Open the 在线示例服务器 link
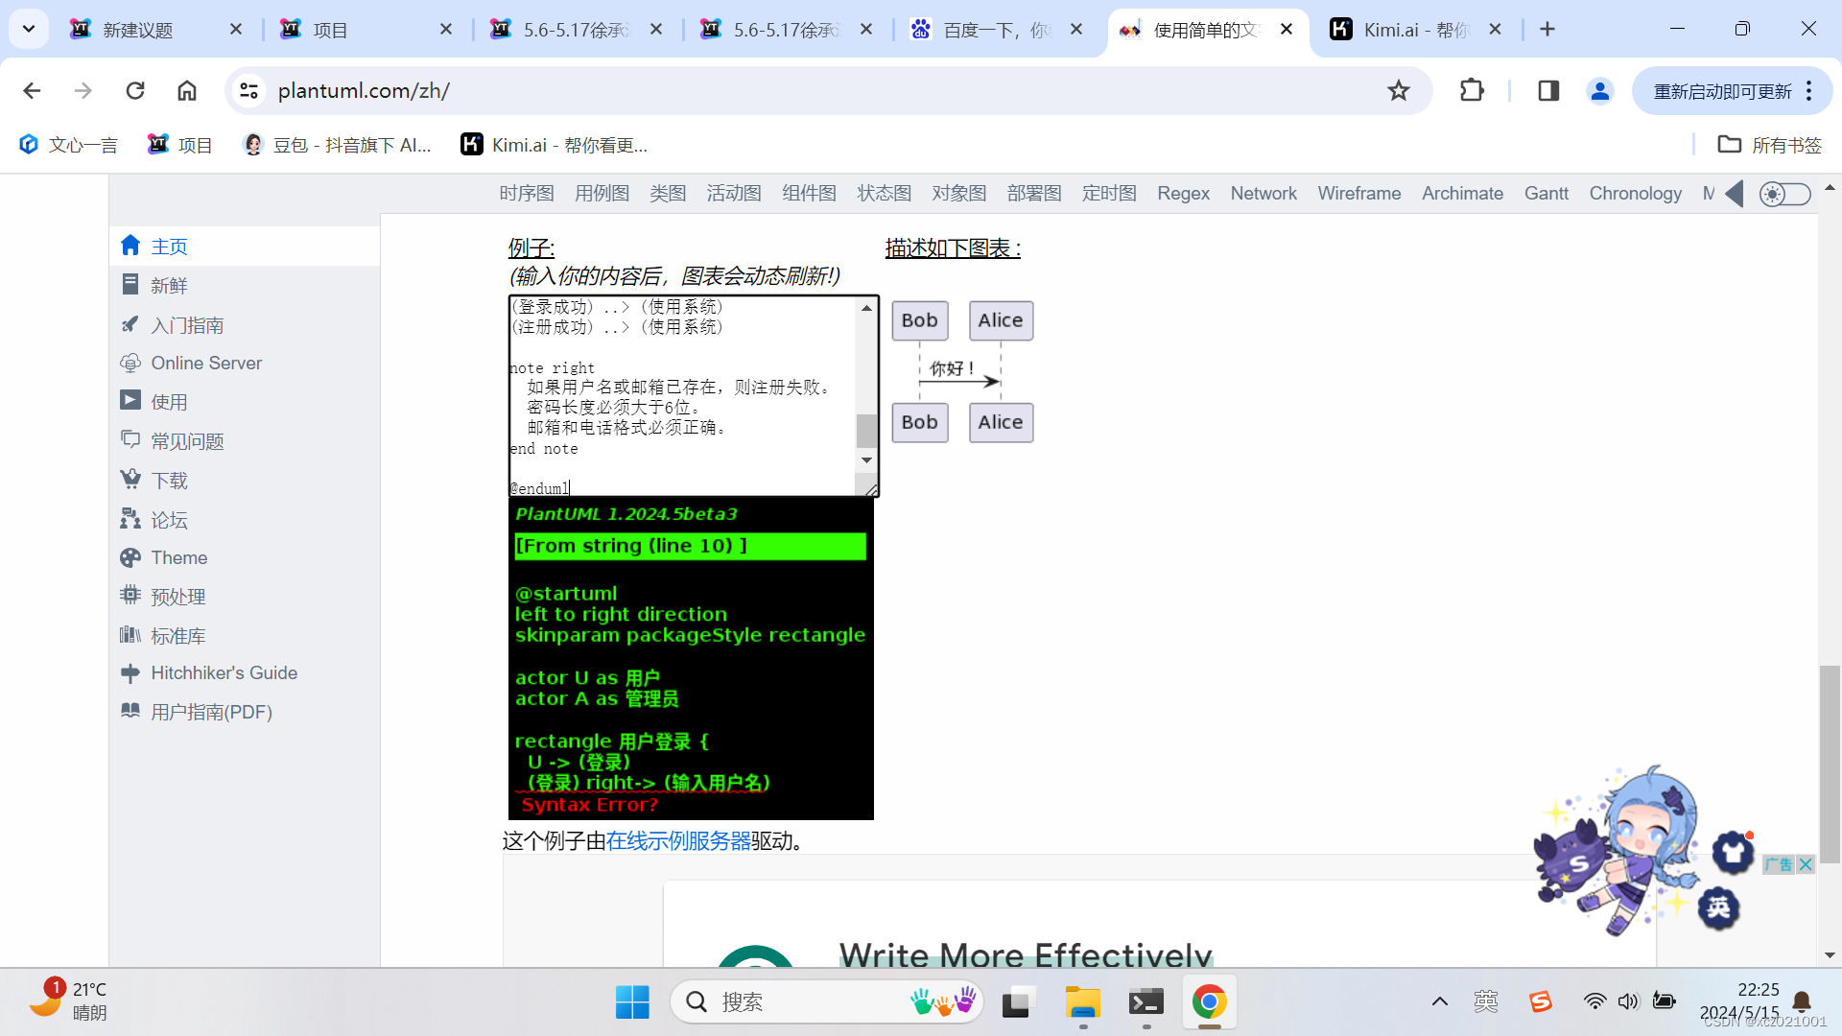1842x1036 pixels. pos(677,841)
